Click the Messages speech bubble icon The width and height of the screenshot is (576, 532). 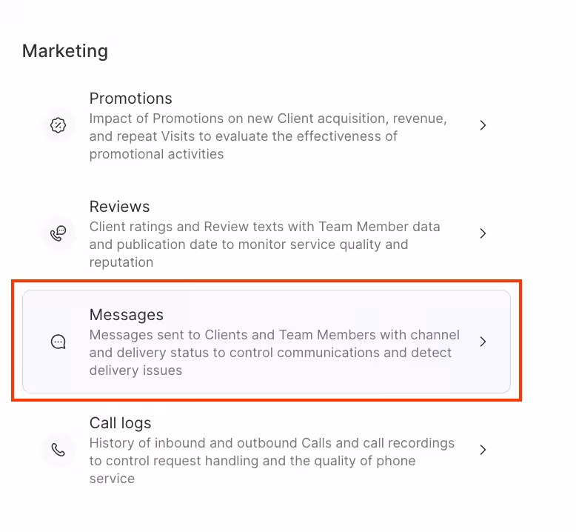pos(58,342)
